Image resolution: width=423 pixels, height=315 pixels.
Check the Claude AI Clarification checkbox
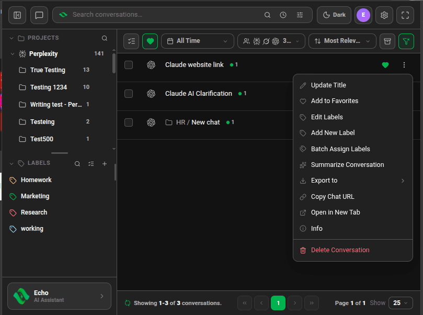[x=129, y=94]
